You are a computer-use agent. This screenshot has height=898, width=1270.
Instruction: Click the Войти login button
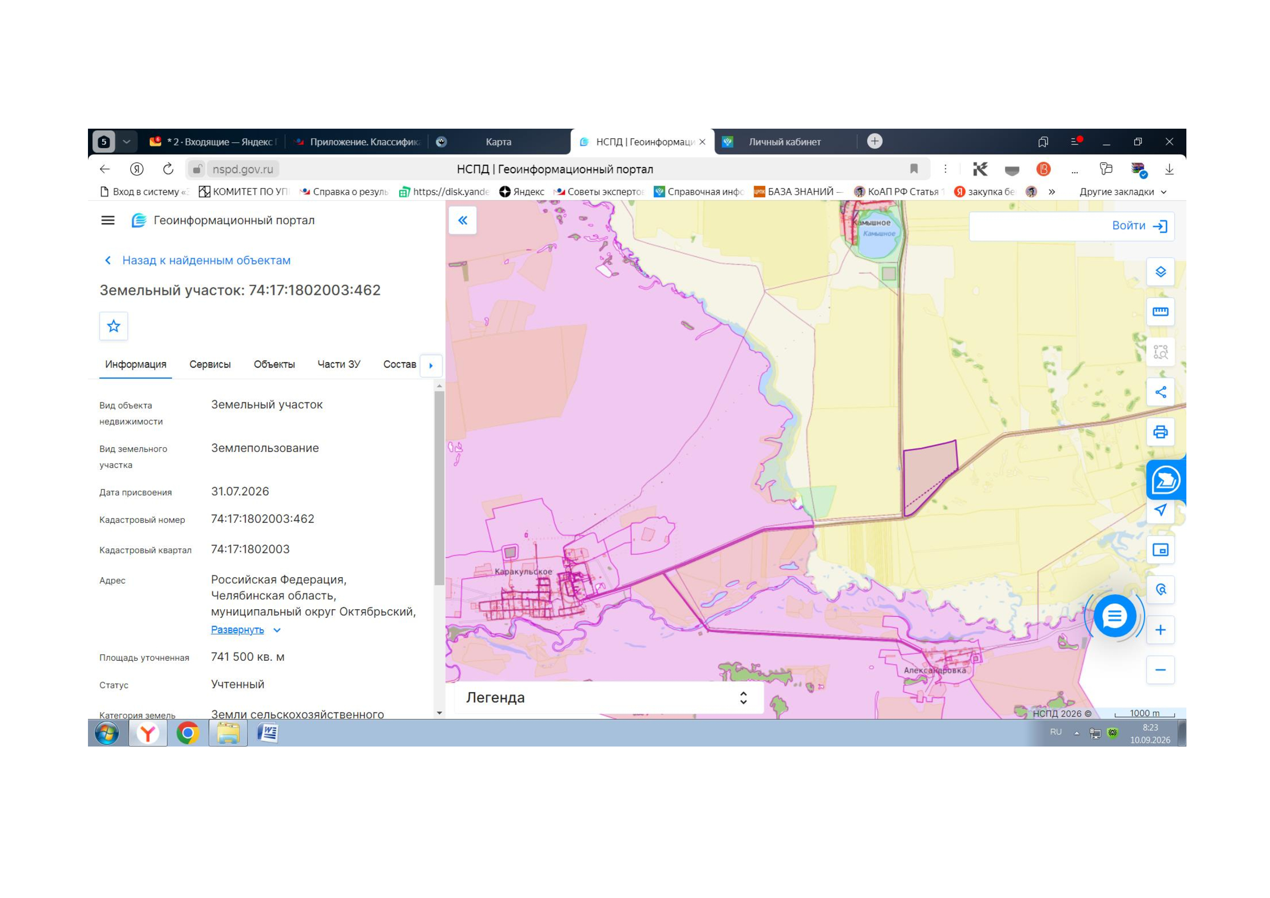click(x=1139, y=226)
